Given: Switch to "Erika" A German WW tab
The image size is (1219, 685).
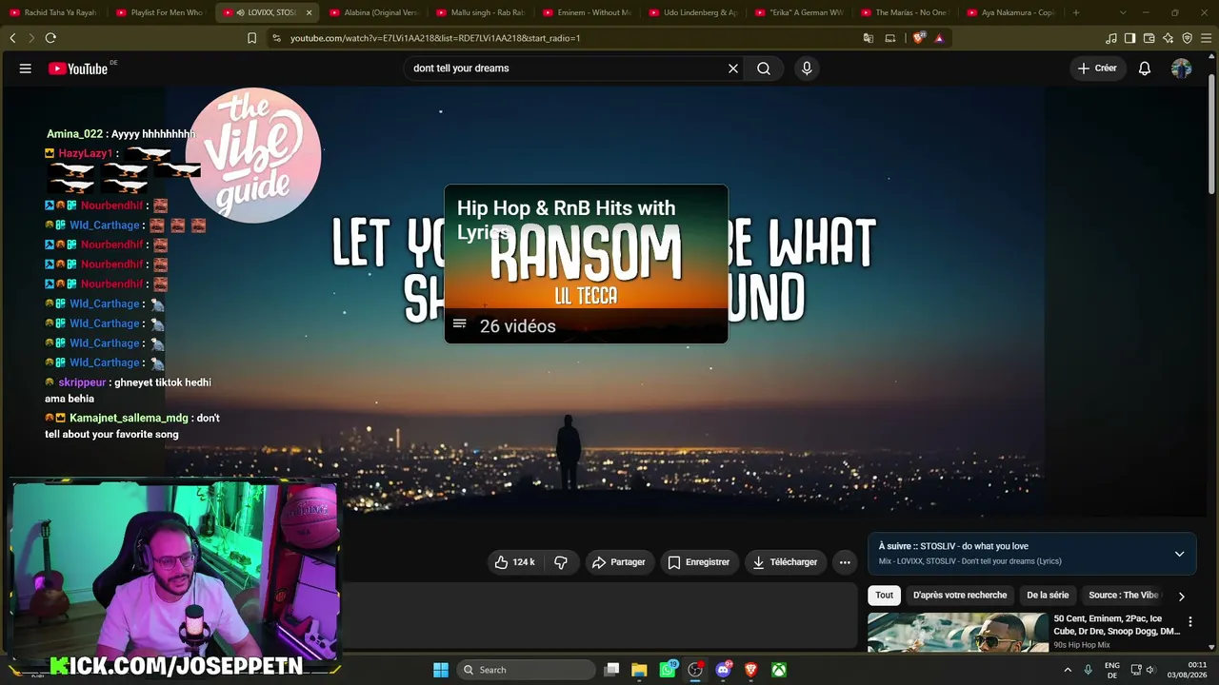Looking at the screenshot, I should (x=800, y=12).
